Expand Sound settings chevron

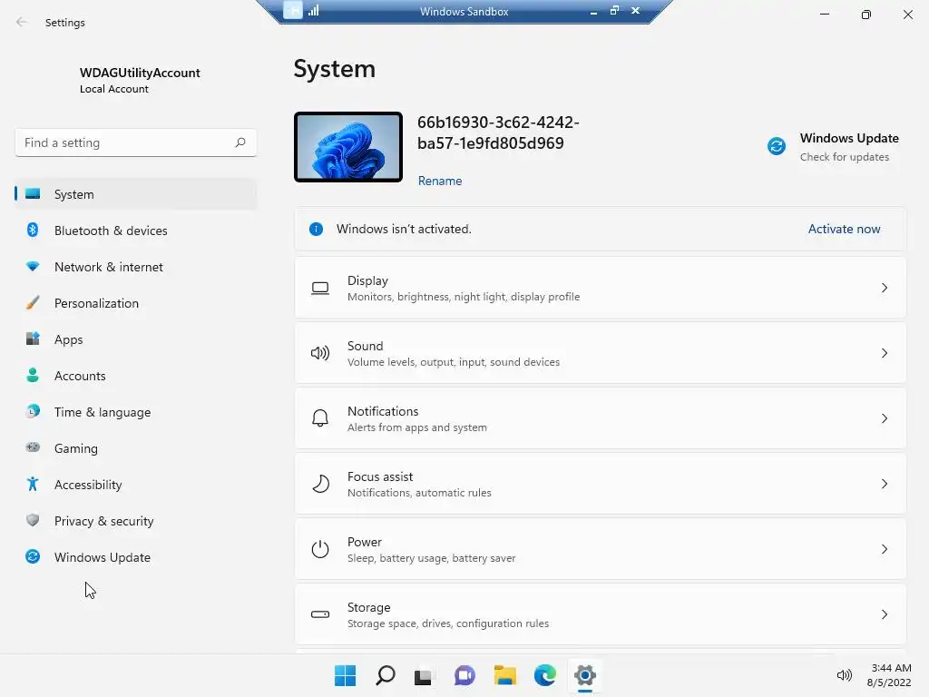(884, 353)
